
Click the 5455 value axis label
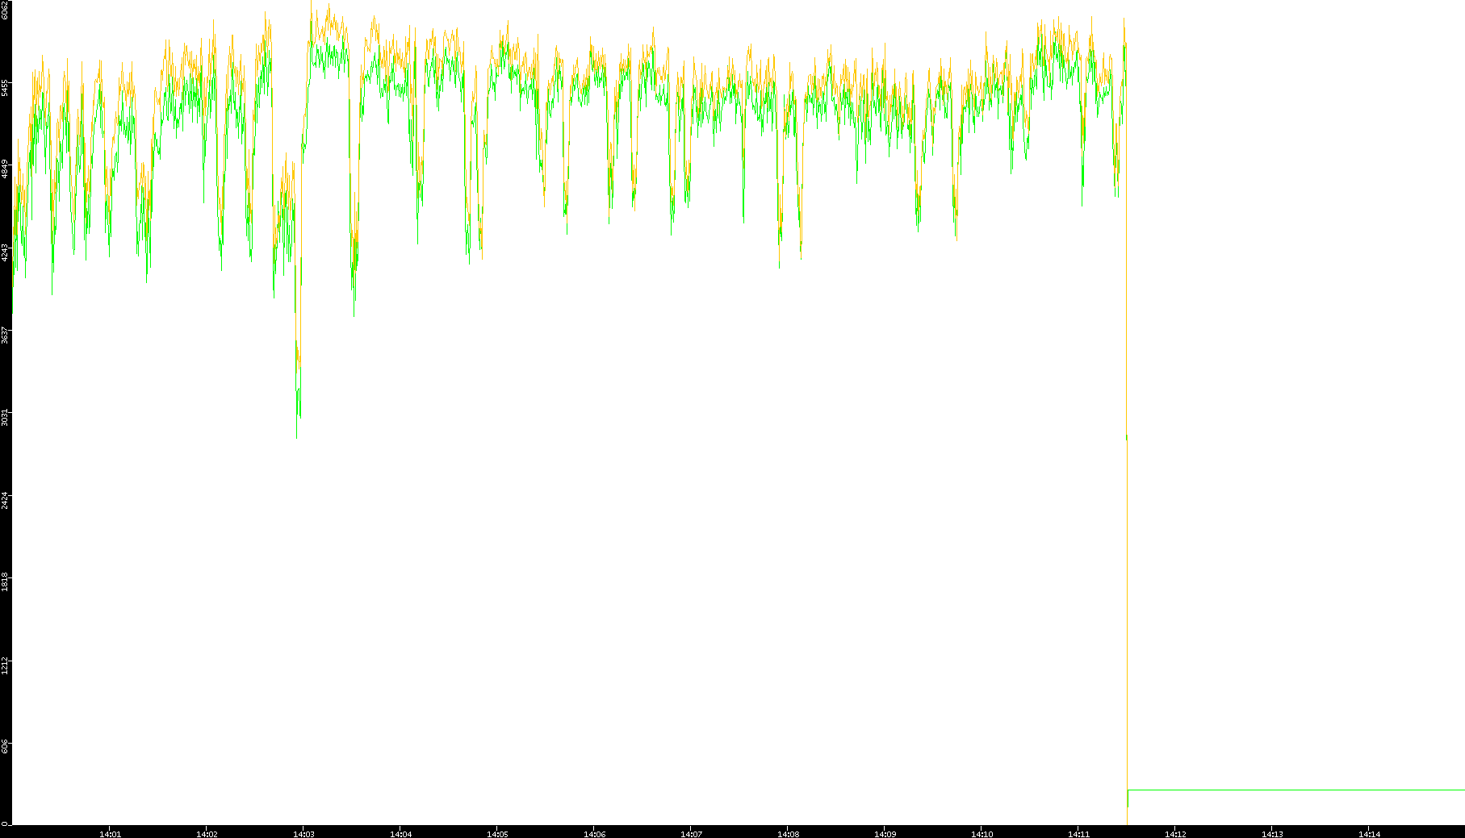point(5,87)
